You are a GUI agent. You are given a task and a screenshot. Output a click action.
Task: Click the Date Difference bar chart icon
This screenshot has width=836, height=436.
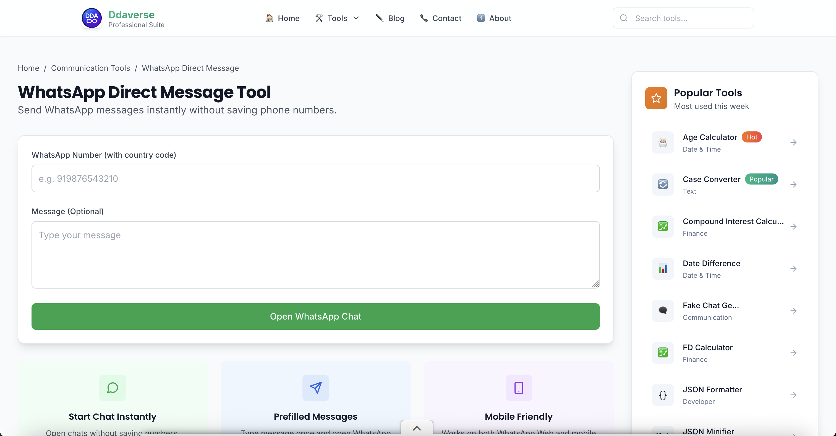point(663,268)
